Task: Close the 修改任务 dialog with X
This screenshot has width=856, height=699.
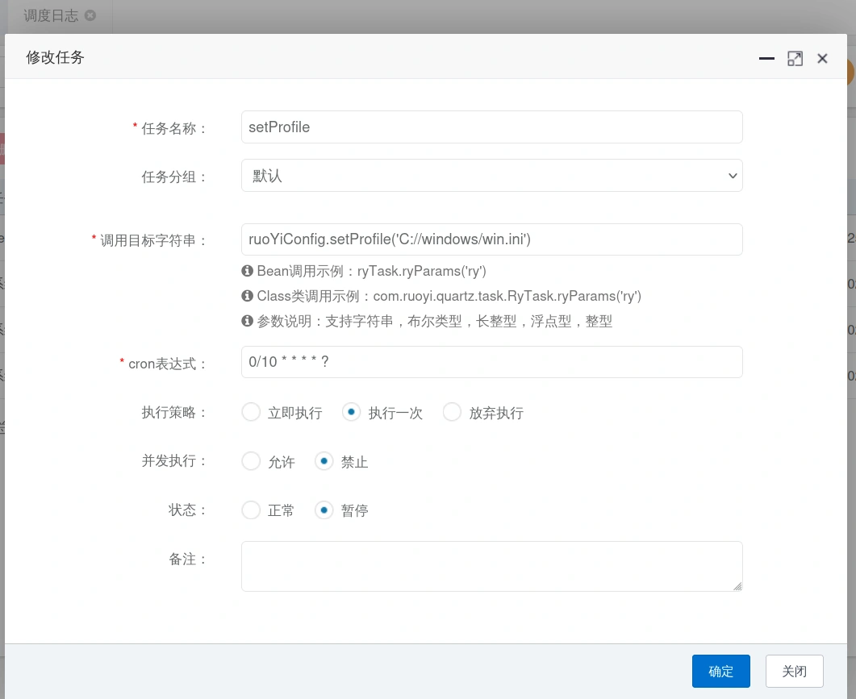Action: tap(822, 59)
